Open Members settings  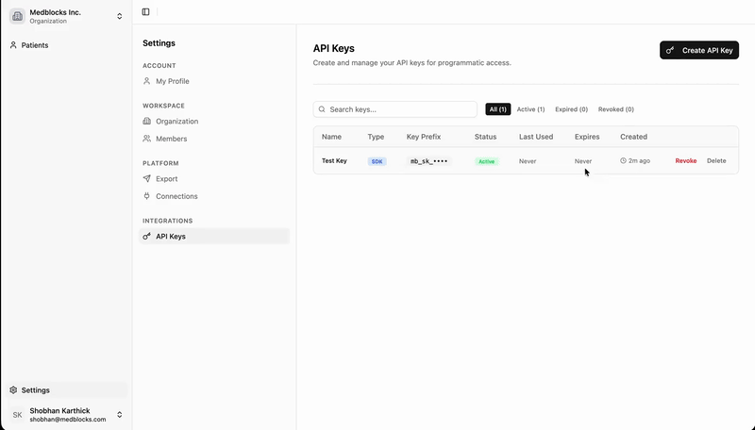pyautogui.click(x=214, y=139)
